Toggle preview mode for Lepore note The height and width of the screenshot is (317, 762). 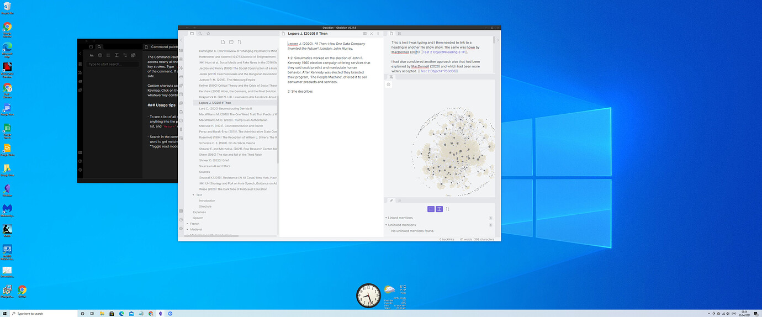pyautogui.click(x=365, y=34)
